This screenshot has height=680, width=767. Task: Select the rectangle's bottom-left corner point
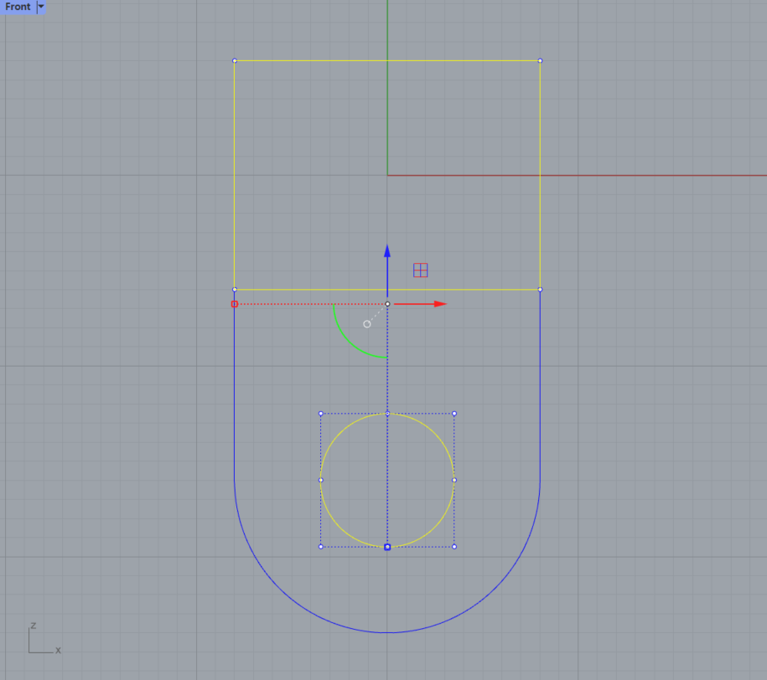point(235,290)
